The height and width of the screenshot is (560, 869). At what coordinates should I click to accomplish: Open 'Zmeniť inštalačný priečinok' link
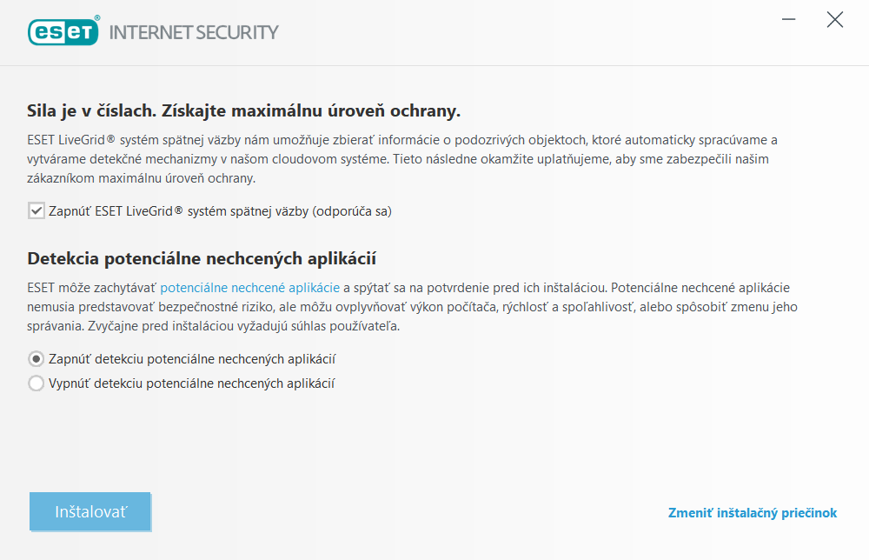click(x=753, y=513)
